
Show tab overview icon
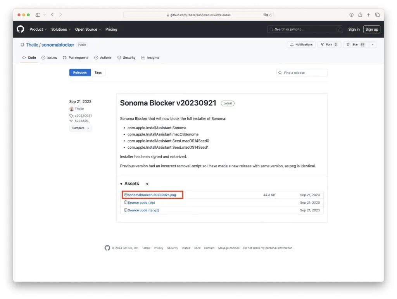click(377, 15)
